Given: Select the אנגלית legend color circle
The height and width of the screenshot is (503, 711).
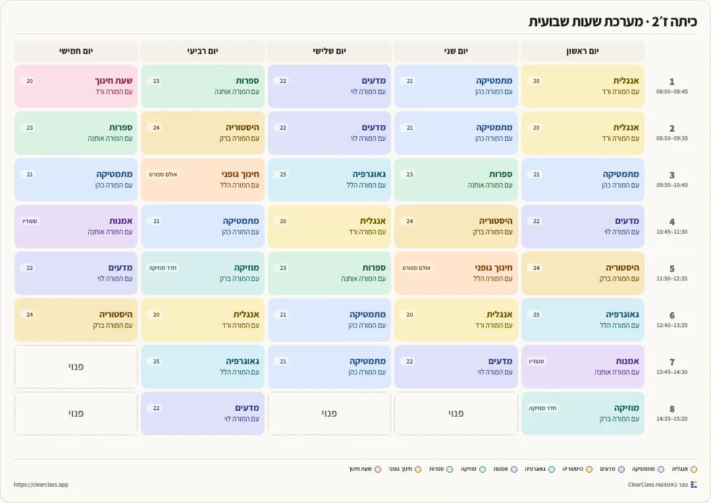Looking at the screenshot, I should [693, 469].
